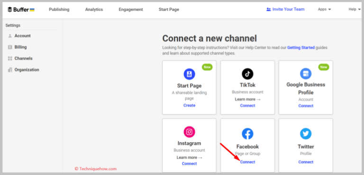
Task: Click the Organization building icon in sidebar
Action: 10,70
